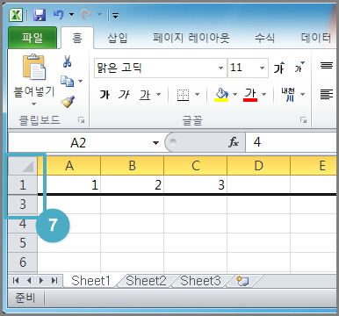Click cell B1 containing 2
Screen dimensions: 339x316
tap(133, 185)
